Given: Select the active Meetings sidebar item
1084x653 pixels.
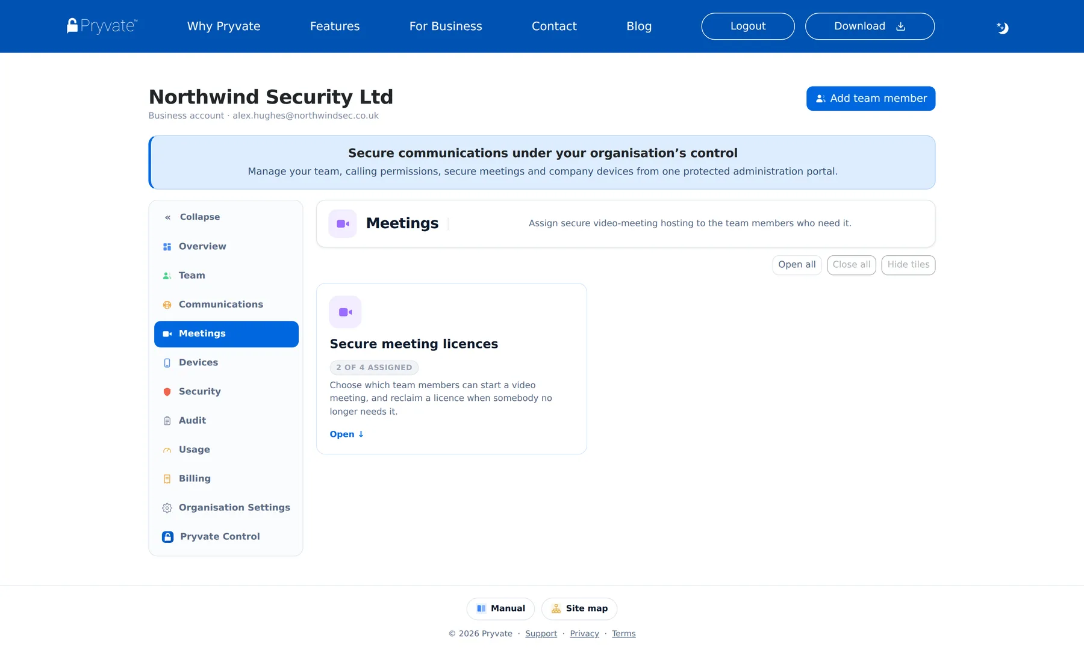Looking at the screenshot, I should point(226,334).
